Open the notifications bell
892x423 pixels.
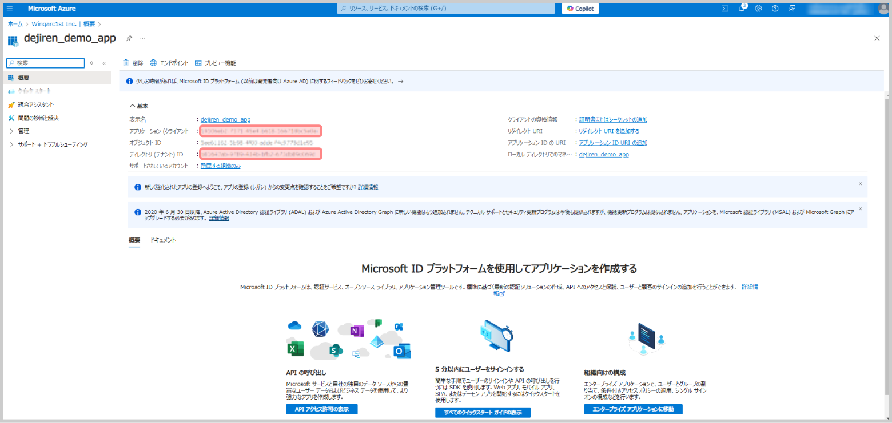pos(742,9)
